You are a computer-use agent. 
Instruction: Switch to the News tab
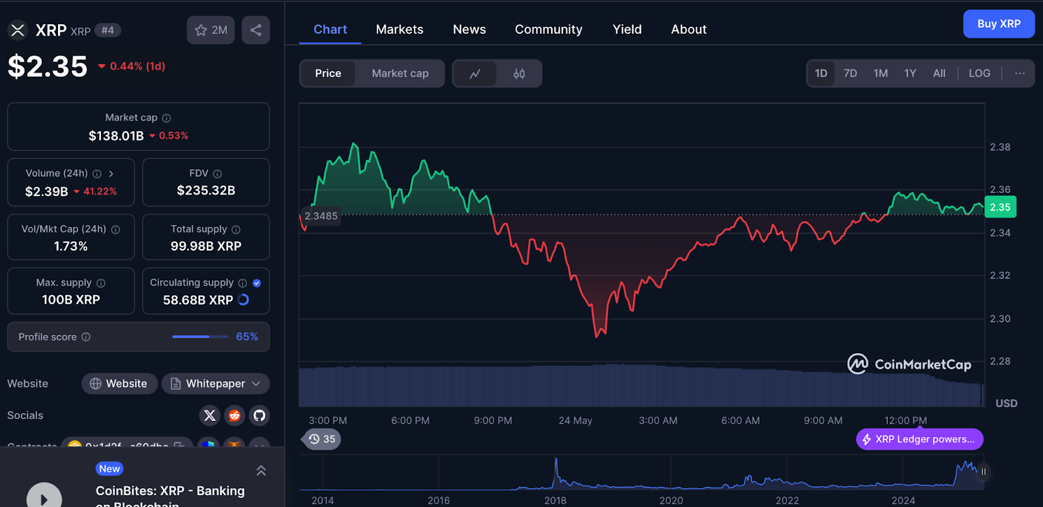point(469,29)
